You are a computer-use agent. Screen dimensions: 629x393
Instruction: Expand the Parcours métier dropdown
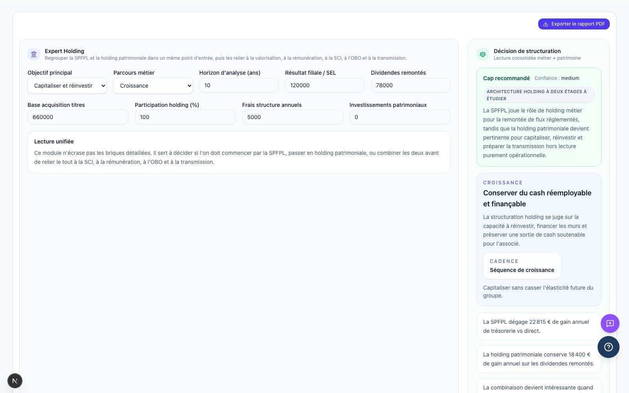(x=153, y=86)
